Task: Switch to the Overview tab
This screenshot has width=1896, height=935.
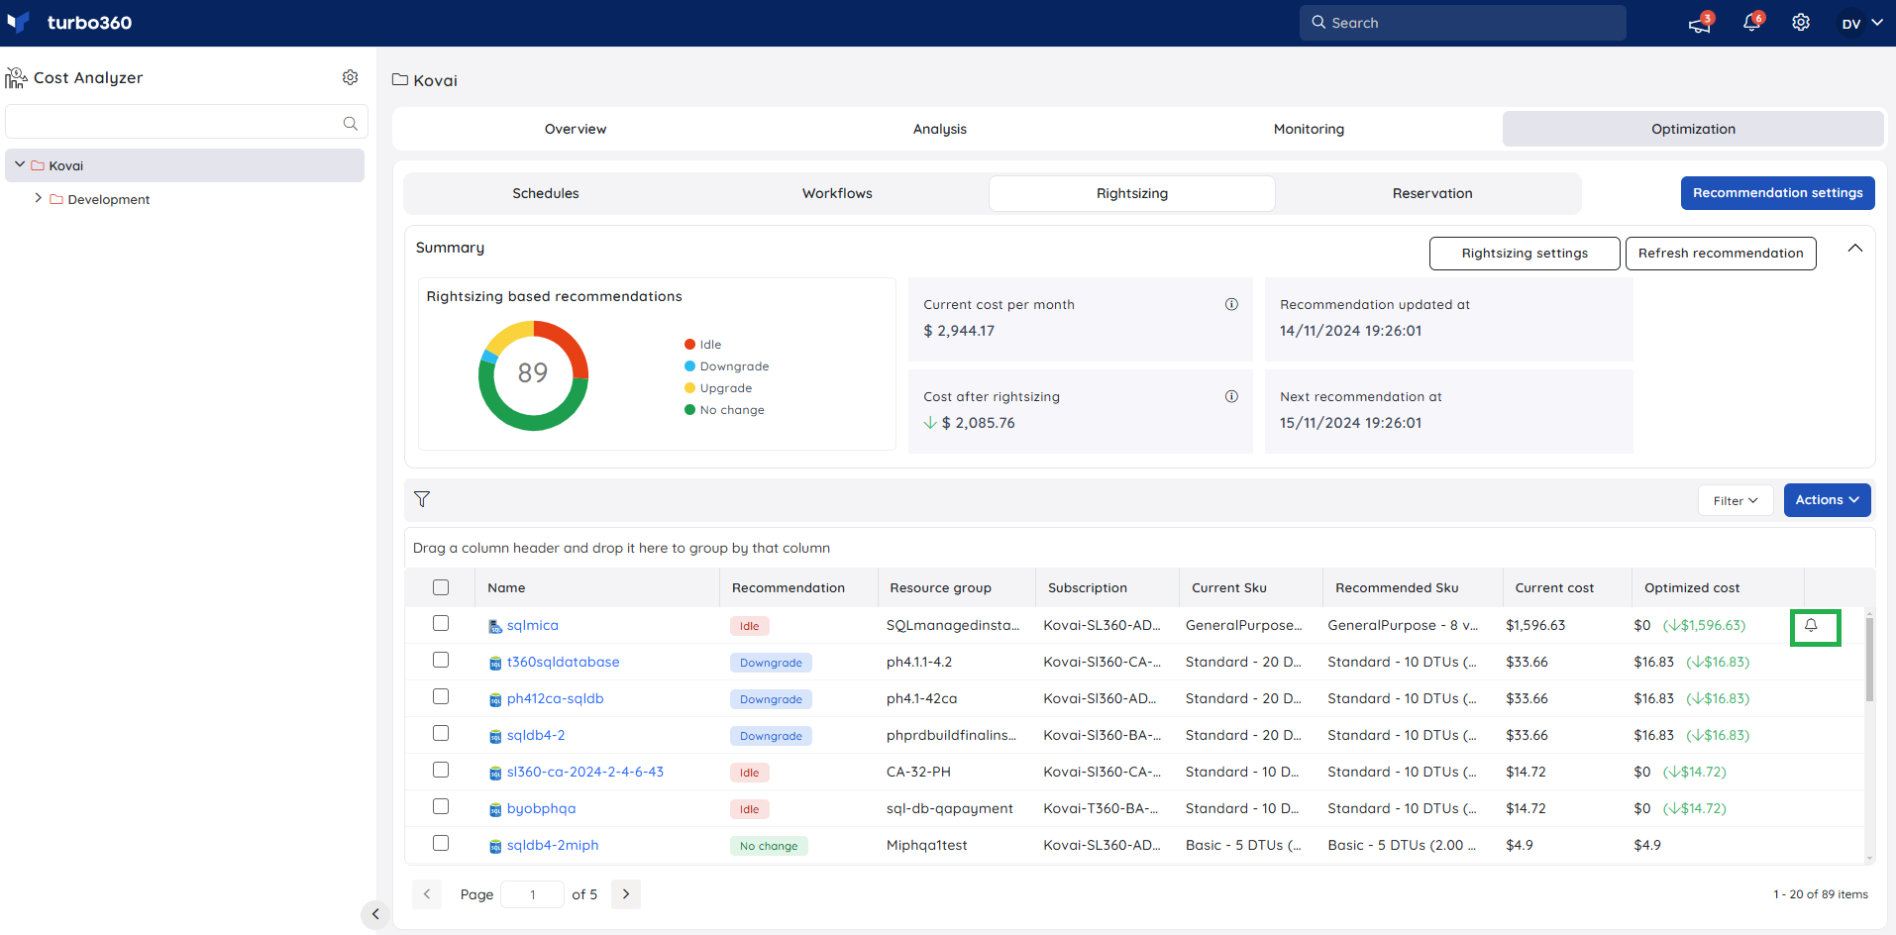Action: 576,129
